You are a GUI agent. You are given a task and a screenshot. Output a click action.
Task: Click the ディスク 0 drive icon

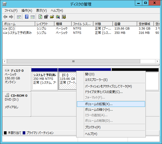click(x=7, y=70)
